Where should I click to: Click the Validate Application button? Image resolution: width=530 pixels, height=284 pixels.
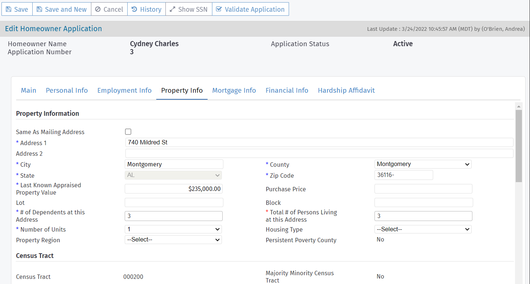pos(251,9)
